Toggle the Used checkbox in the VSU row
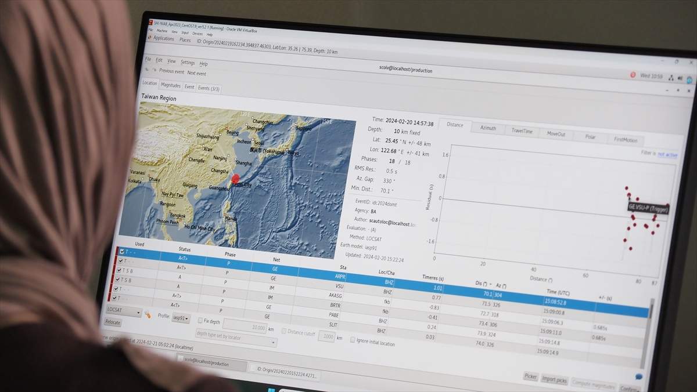The width and height of the screenshot is (697, 392). coord(120,261)
